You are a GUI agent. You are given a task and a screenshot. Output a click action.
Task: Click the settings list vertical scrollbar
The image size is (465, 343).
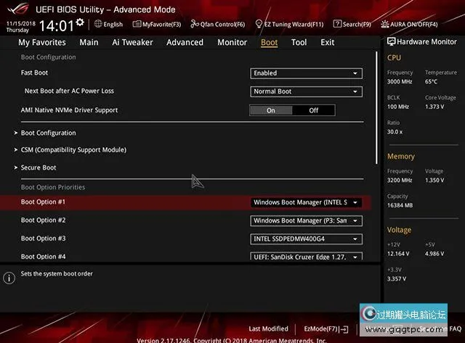tap(376, 108)
